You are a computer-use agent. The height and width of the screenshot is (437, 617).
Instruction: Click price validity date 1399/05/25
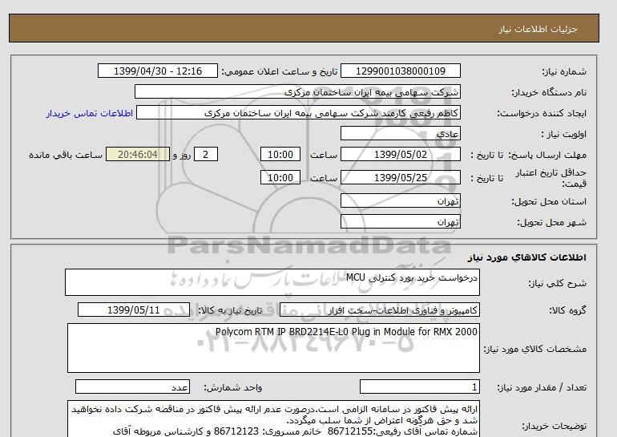400,177
